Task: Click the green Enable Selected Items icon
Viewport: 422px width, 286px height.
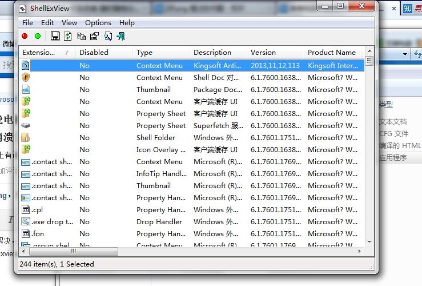Action: (x=38, y=36)
